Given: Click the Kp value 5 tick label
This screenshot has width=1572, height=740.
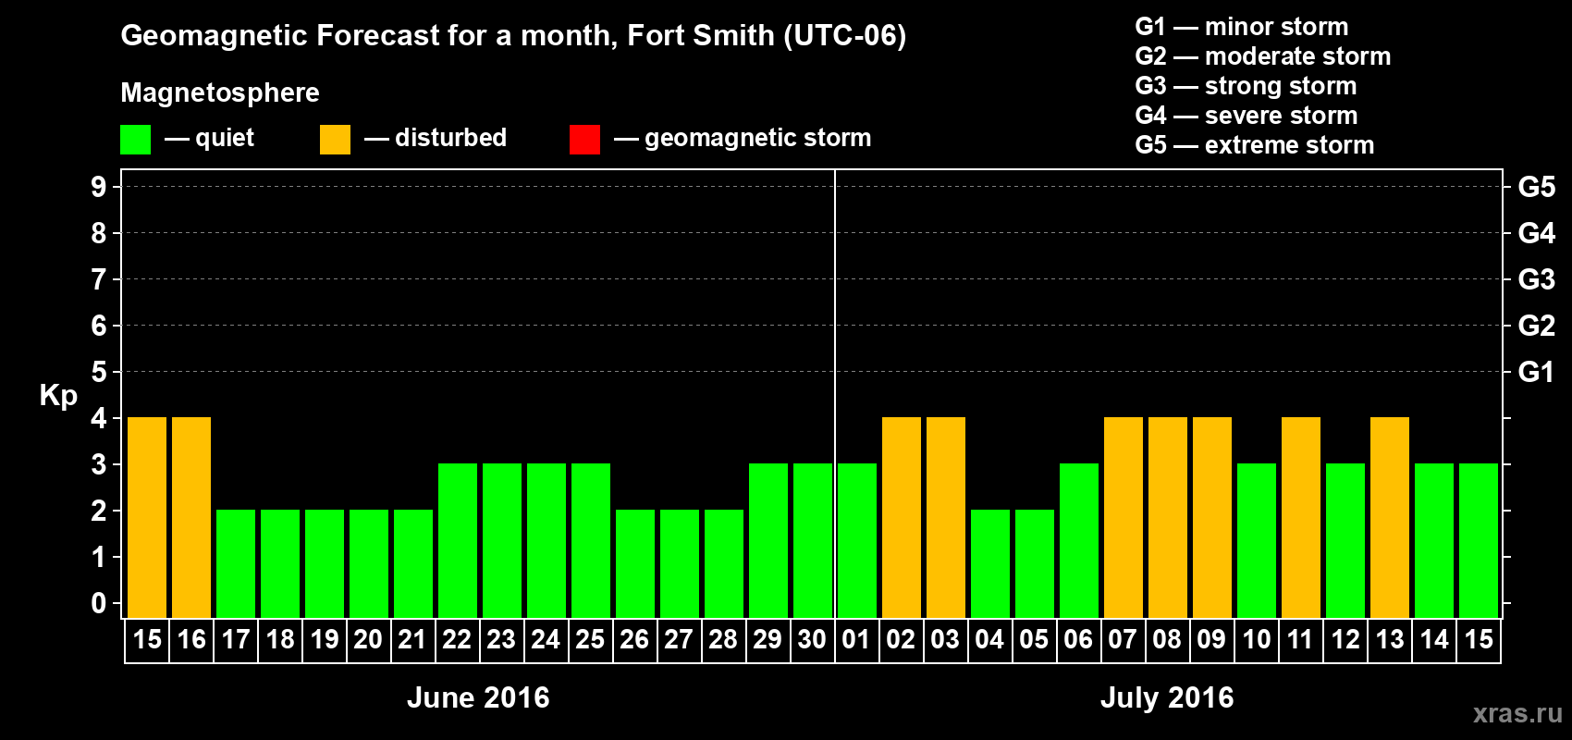Looking at the screenshot, I should pos(99,372).
